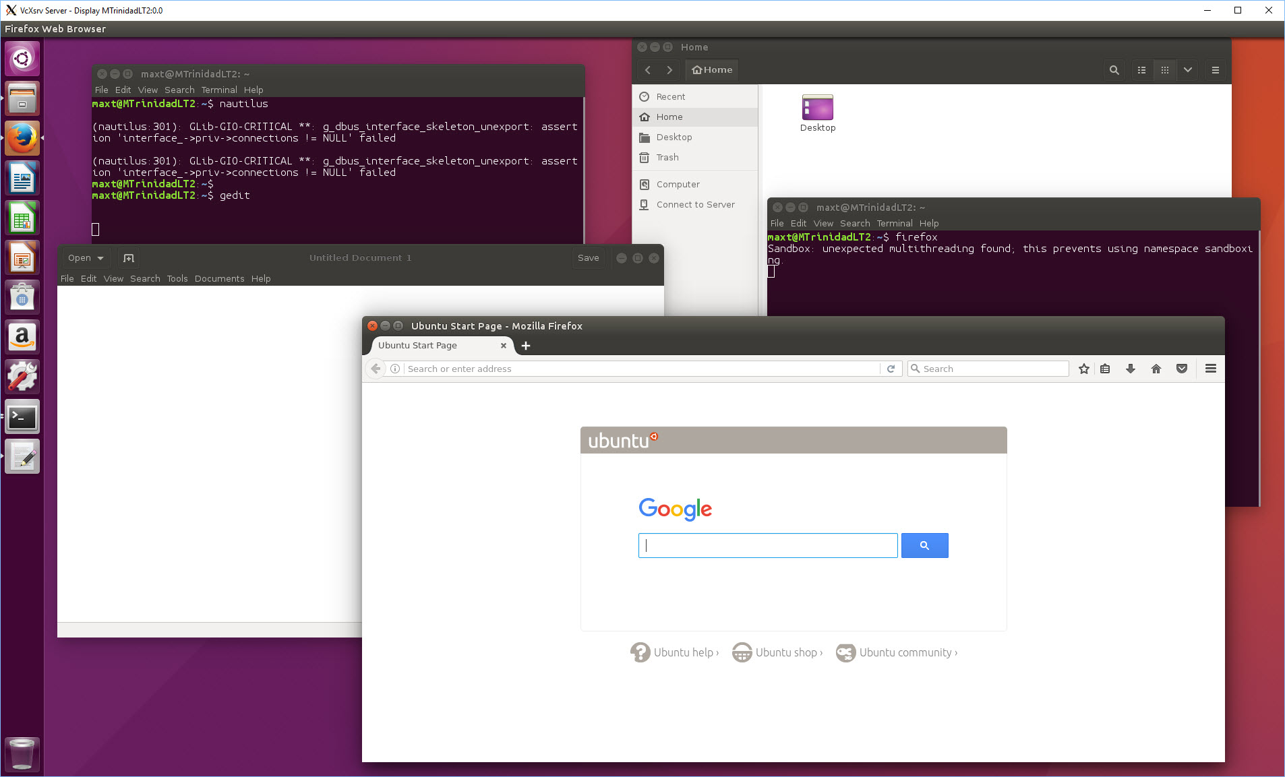Select Recent in the Files sidebar

tap(695, 96)
